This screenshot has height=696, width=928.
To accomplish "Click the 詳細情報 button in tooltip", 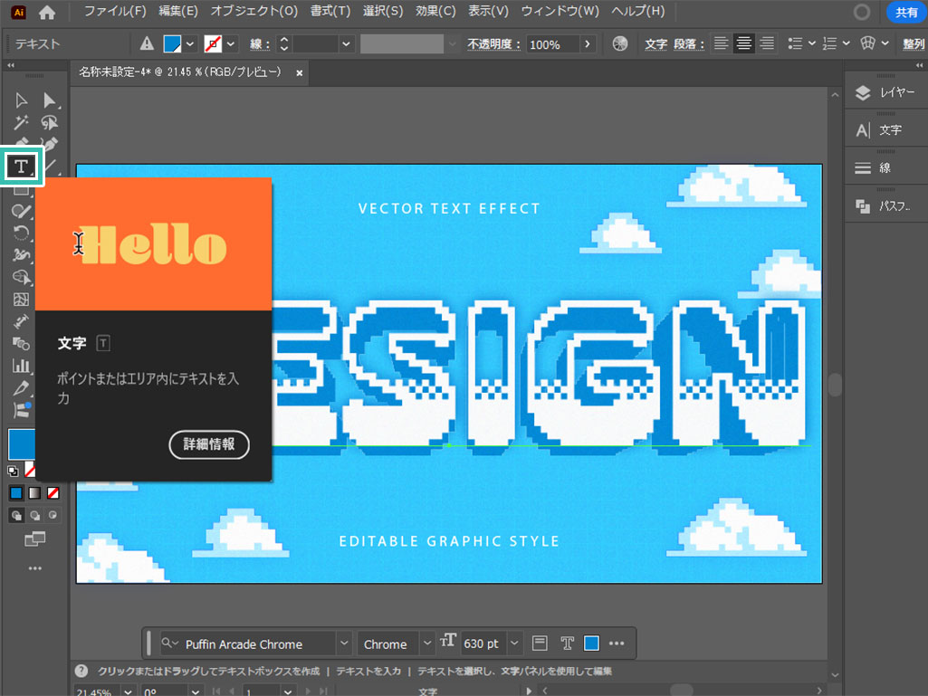I will [x=209, y=444].
